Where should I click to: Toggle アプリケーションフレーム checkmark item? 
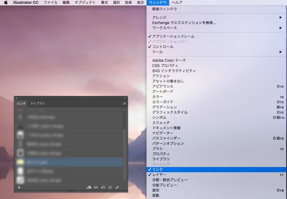pos(217,36)
